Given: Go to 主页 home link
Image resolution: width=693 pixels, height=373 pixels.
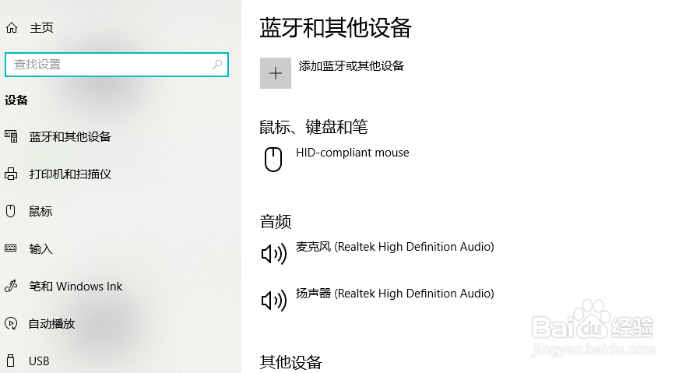Looking at the screenshot, I should tap(41, 28).
